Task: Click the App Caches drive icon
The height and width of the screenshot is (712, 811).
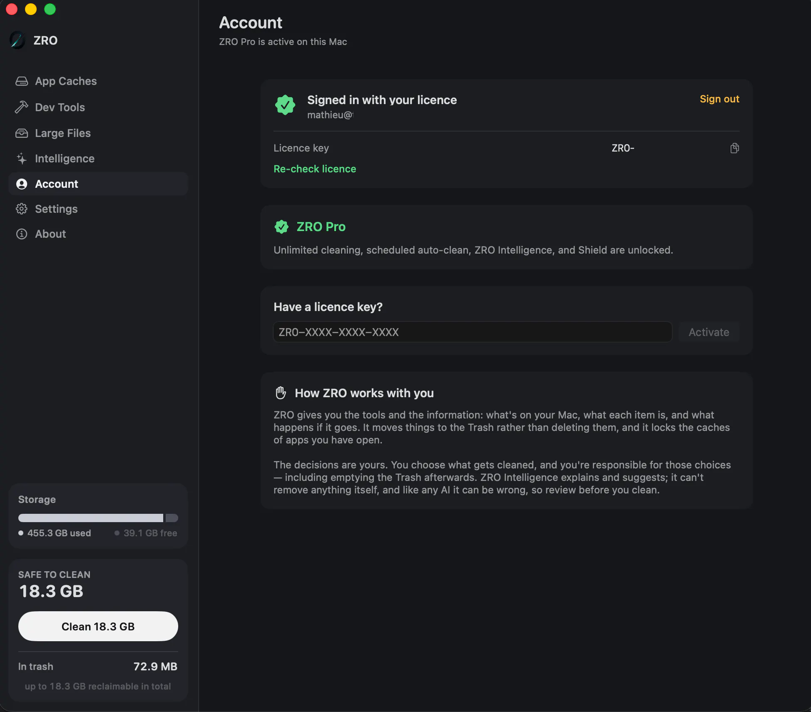Action: [x=22, y=81]
